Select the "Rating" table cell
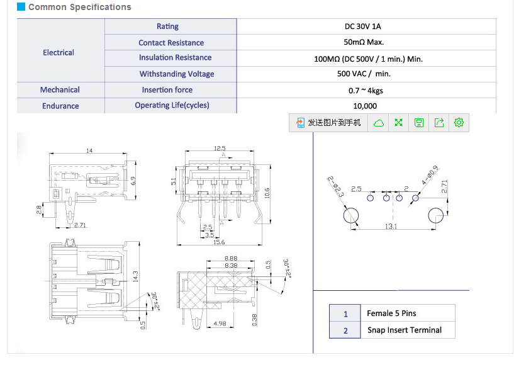Viewport: 526px width, 367px height. [x=171, y=26]
